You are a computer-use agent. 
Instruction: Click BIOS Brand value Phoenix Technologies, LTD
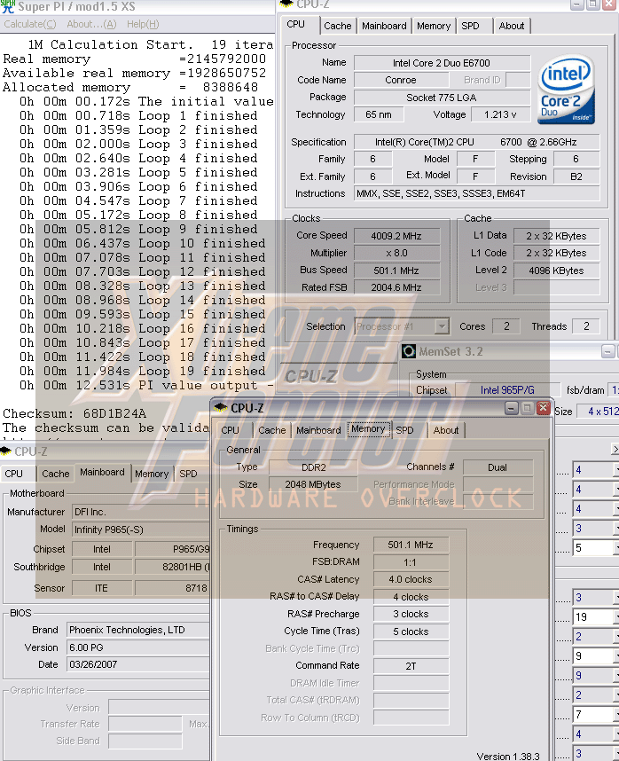[138, 630]
